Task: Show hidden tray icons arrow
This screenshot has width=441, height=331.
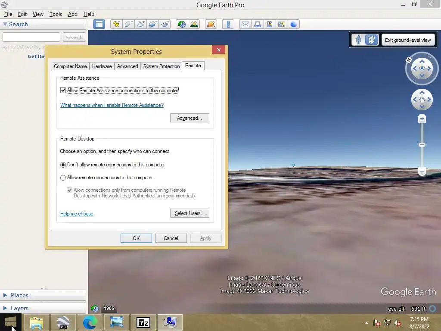Action: (366, 323)
